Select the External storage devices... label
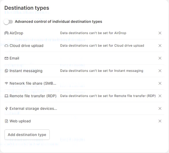The image size is (169, 153). point(33,109)
